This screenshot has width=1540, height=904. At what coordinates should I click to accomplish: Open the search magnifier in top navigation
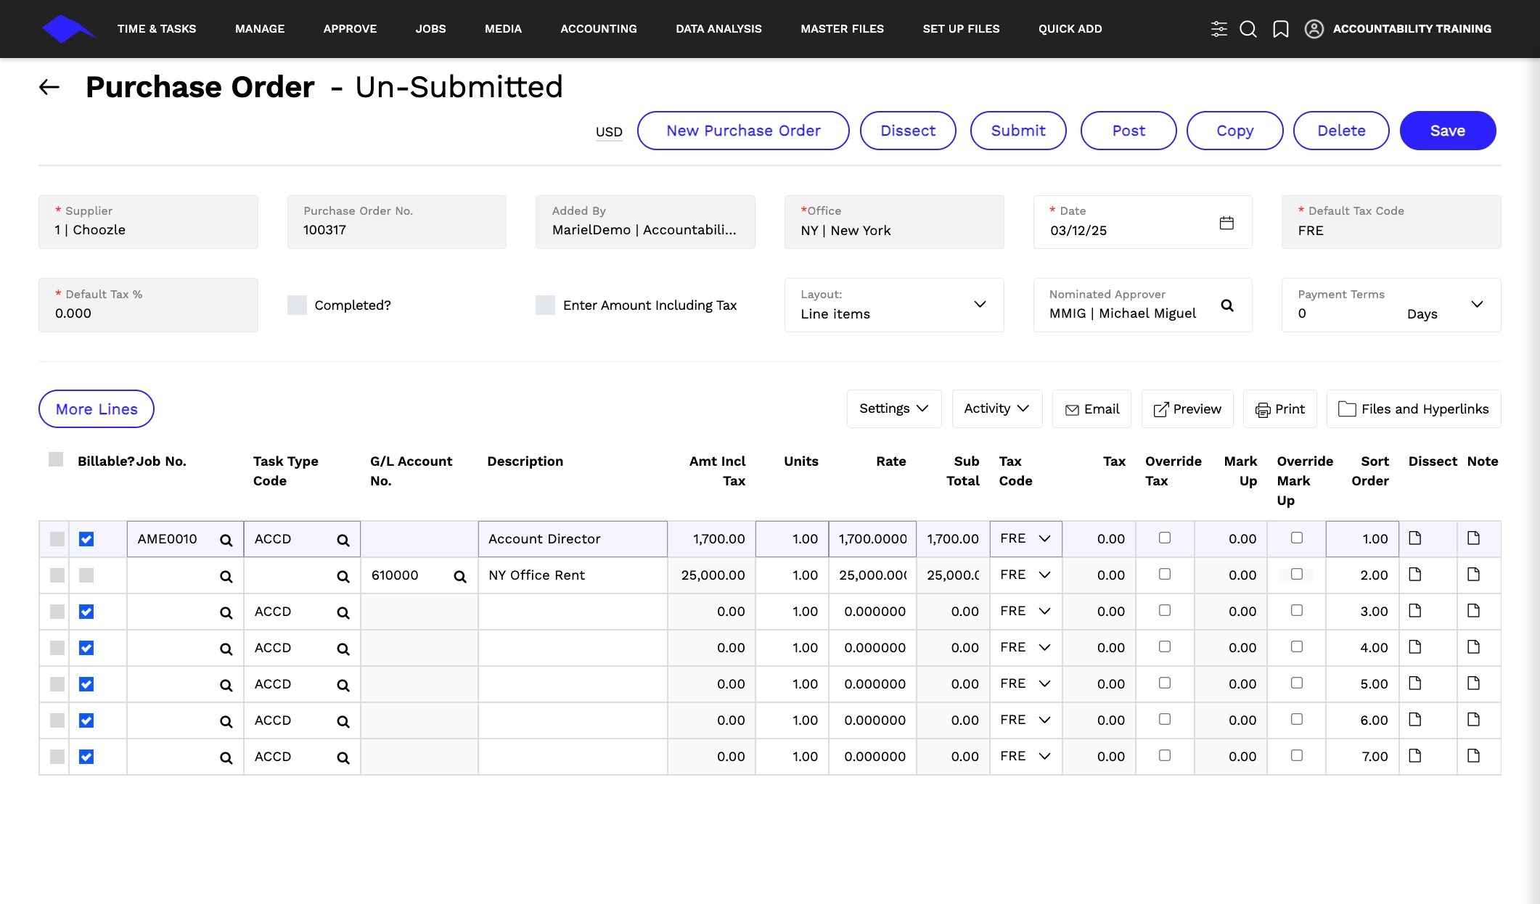1248,29
